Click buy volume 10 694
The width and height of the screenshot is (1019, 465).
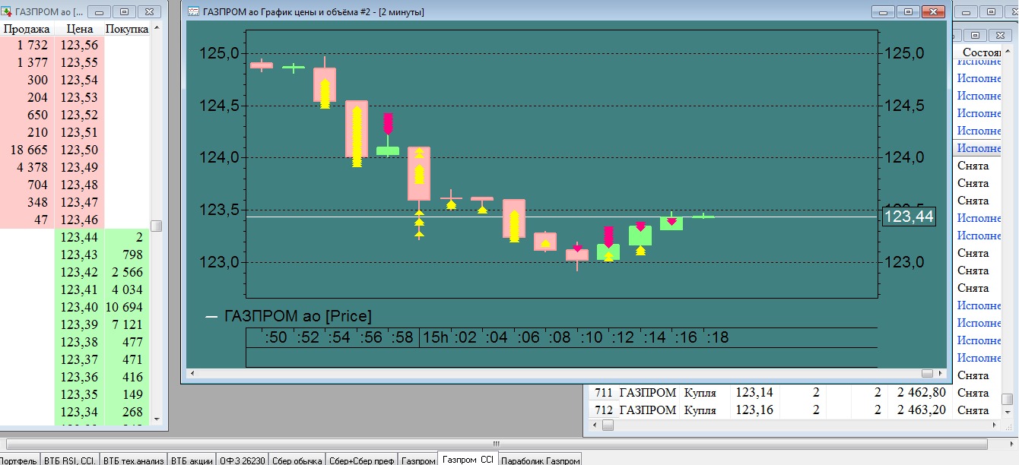coord(124,307)
